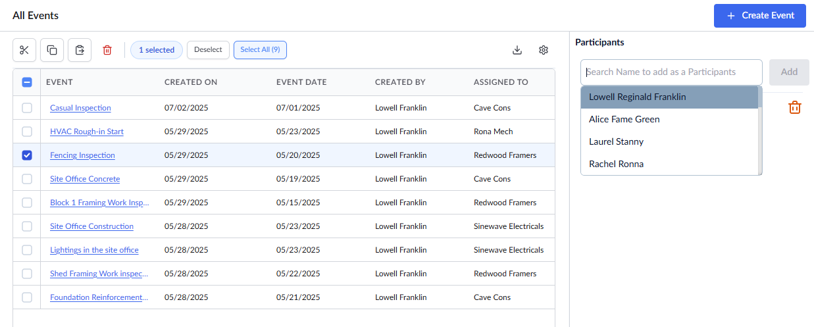Click the dropdown list scrollbar
This screenshot has width=814, height=327.
760,130
